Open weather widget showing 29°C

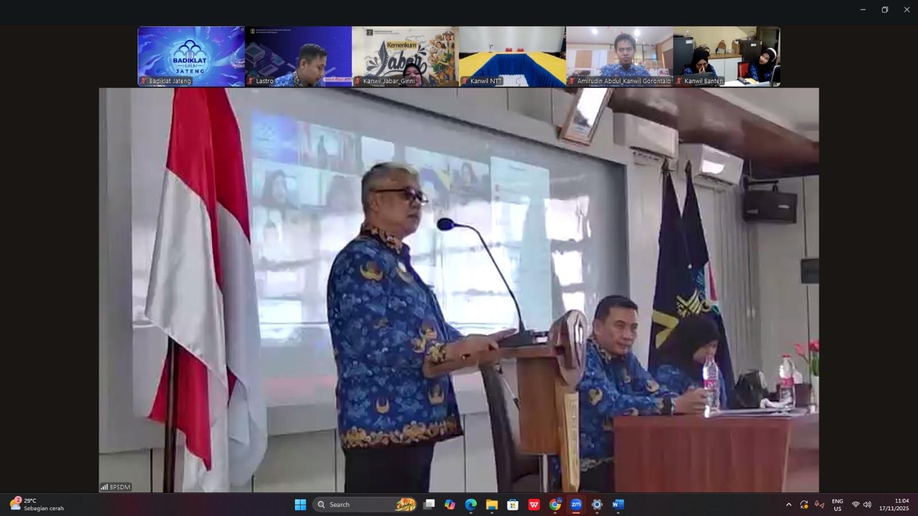pyautogui.click(x=37, y=505)
